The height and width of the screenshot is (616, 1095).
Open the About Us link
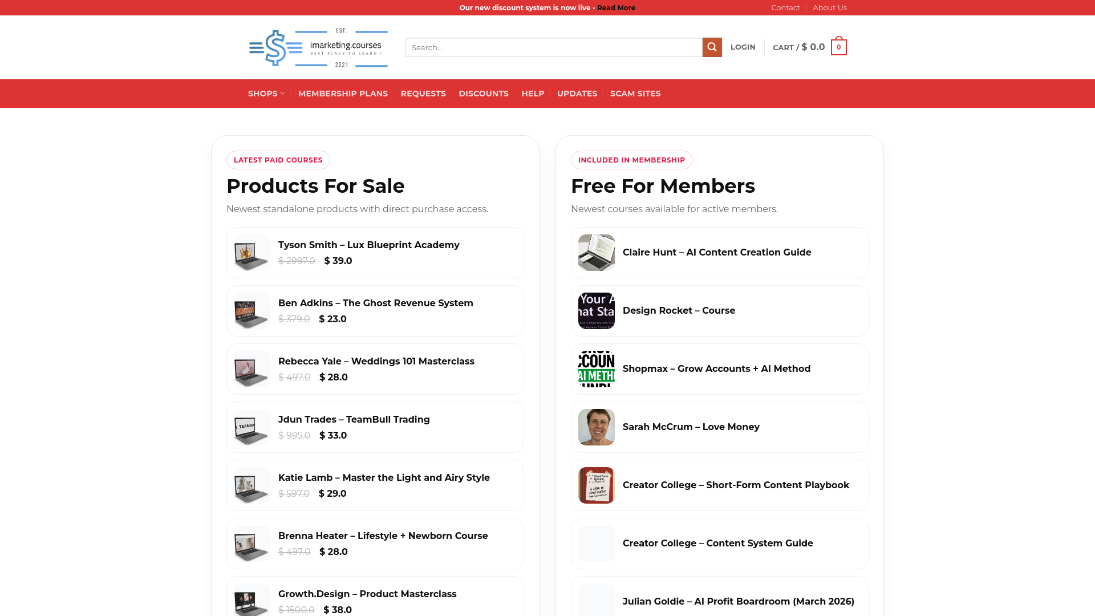(x=830, y=7)
